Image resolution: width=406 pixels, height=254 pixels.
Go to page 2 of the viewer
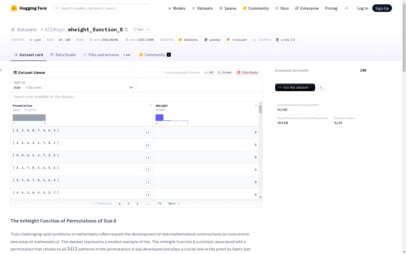129,203
